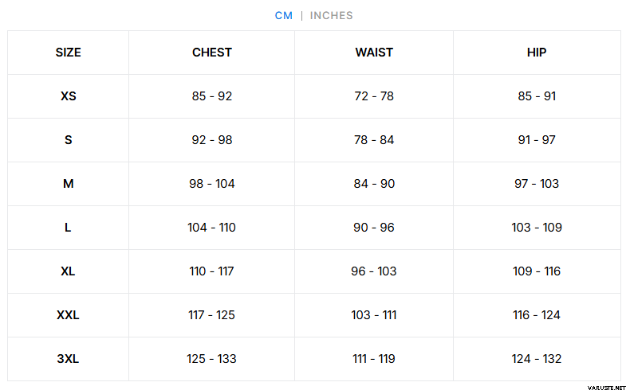Image resolution: width=626 pixels, height=390 pixels.
Task: Select the S size row label
Action: pos(68,140)
